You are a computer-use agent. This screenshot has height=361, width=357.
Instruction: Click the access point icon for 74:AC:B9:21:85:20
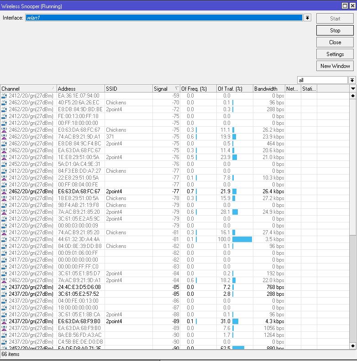point(4,232)
